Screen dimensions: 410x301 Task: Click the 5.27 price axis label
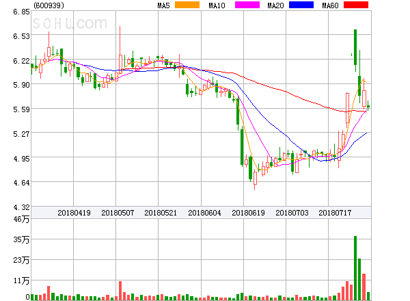(21, 134)
